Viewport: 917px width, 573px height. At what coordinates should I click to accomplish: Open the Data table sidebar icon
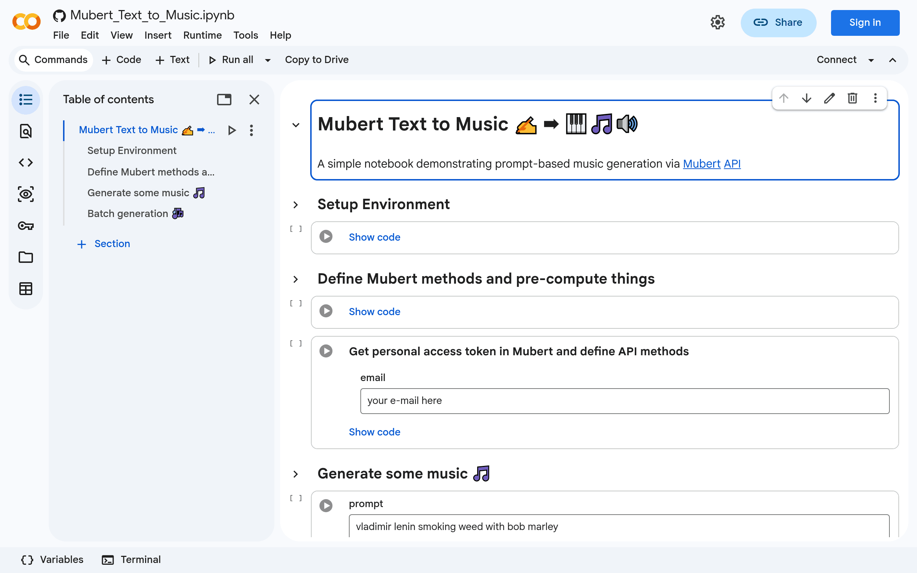[26, 289]
